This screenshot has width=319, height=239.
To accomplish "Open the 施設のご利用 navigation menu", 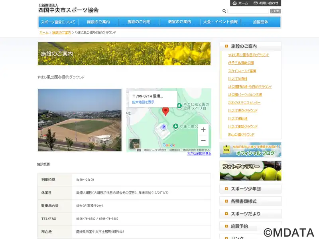I will click(139, 22).
